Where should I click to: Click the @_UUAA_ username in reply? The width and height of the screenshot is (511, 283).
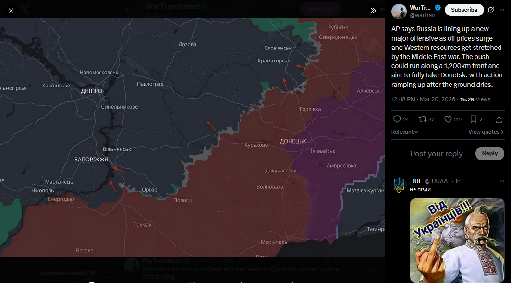[438, 181]
